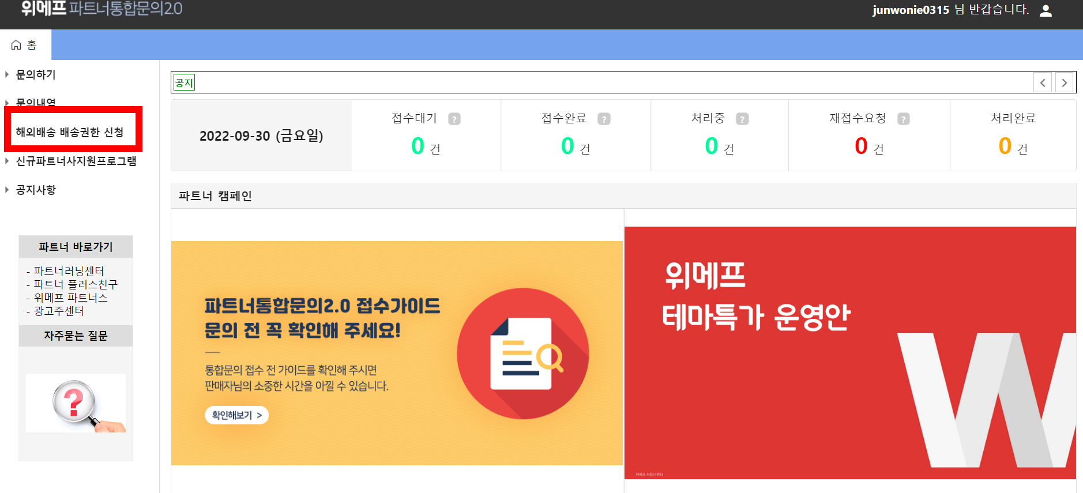1083x493 pixels.
Task: Open the 파트너러닝센터 link
Action: click(69, 271)
